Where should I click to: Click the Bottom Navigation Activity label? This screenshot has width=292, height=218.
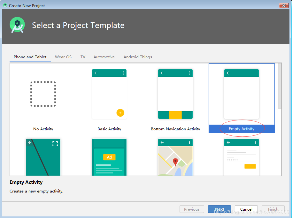pyautogui.click(x=175, y=129)
